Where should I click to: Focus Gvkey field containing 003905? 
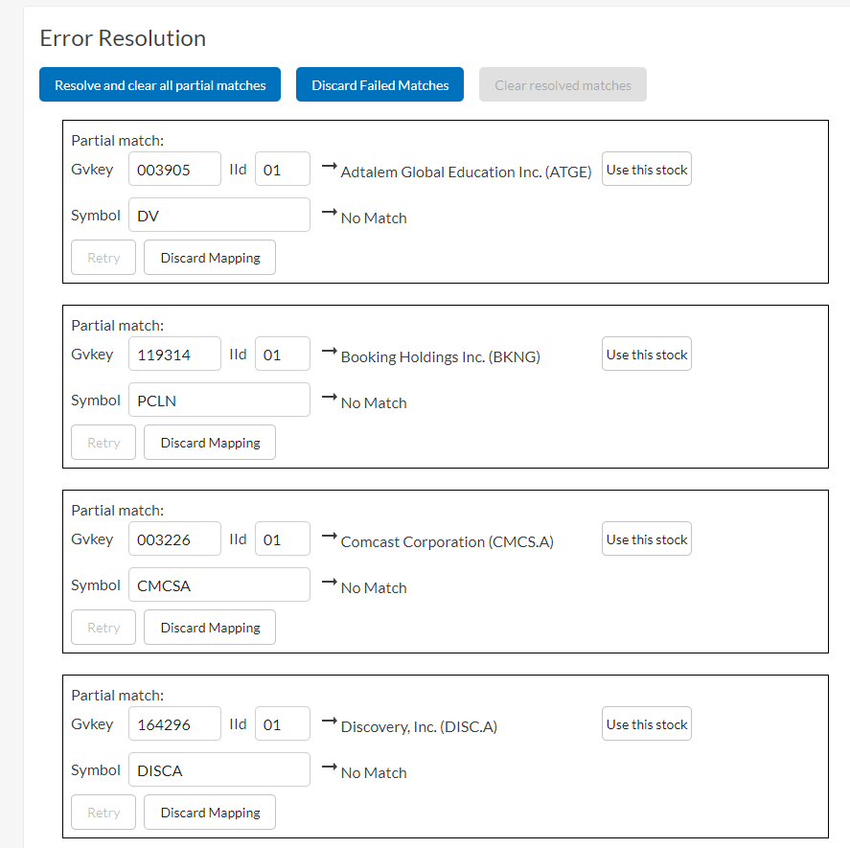coord(174,170)
